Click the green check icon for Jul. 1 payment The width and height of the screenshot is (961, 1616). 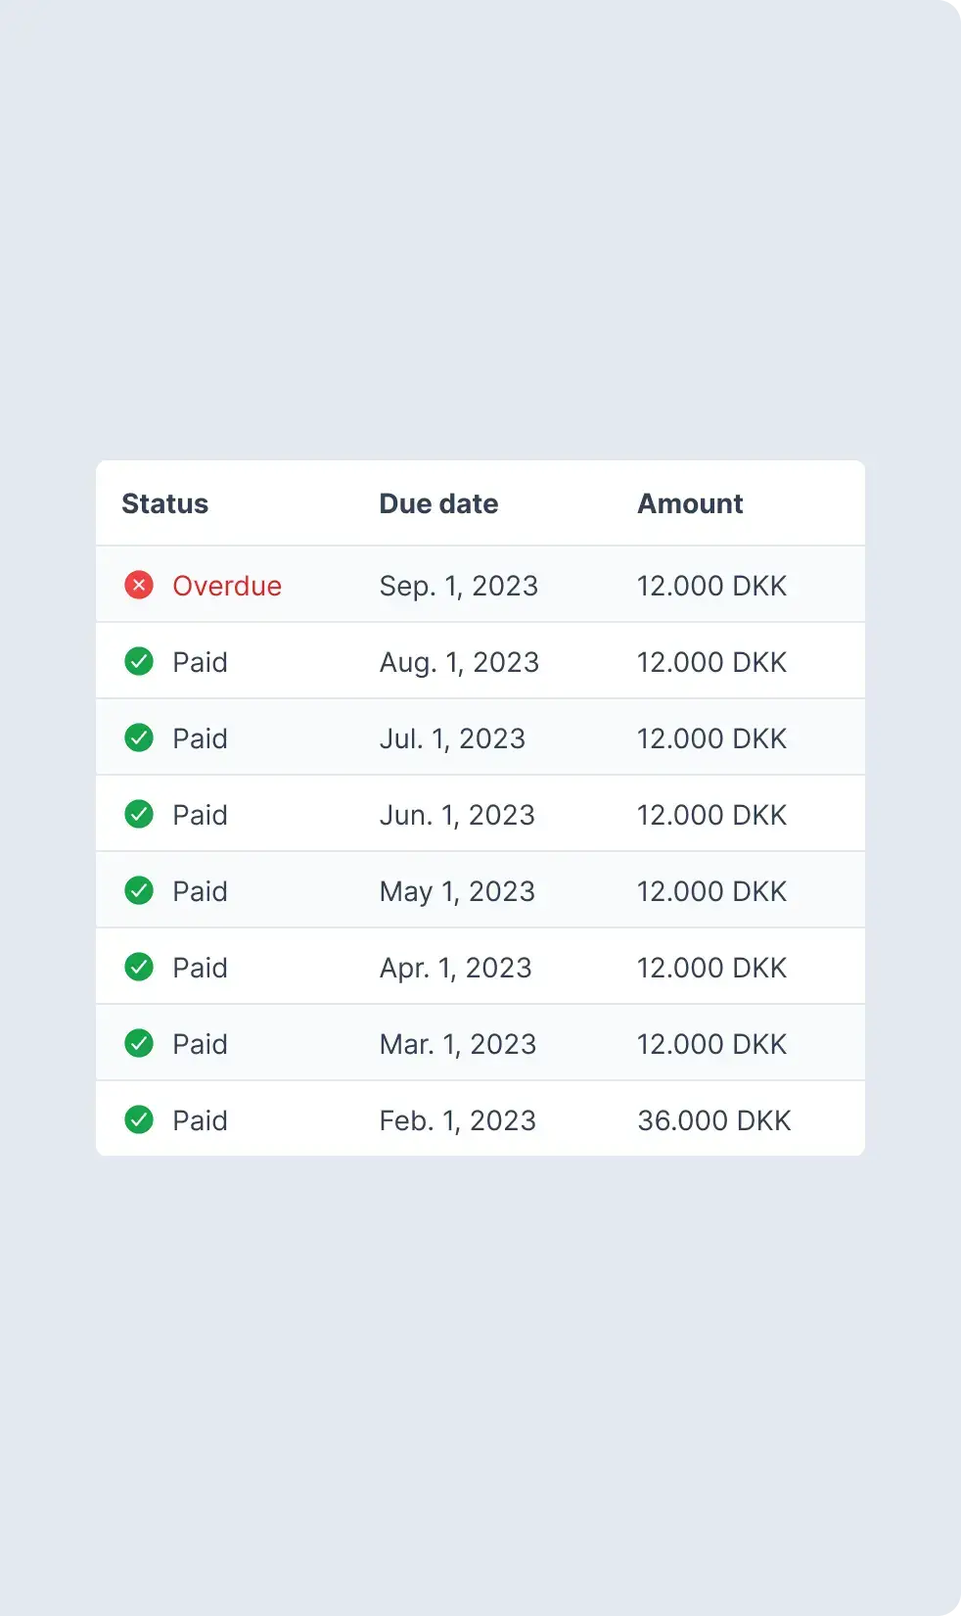139,738
